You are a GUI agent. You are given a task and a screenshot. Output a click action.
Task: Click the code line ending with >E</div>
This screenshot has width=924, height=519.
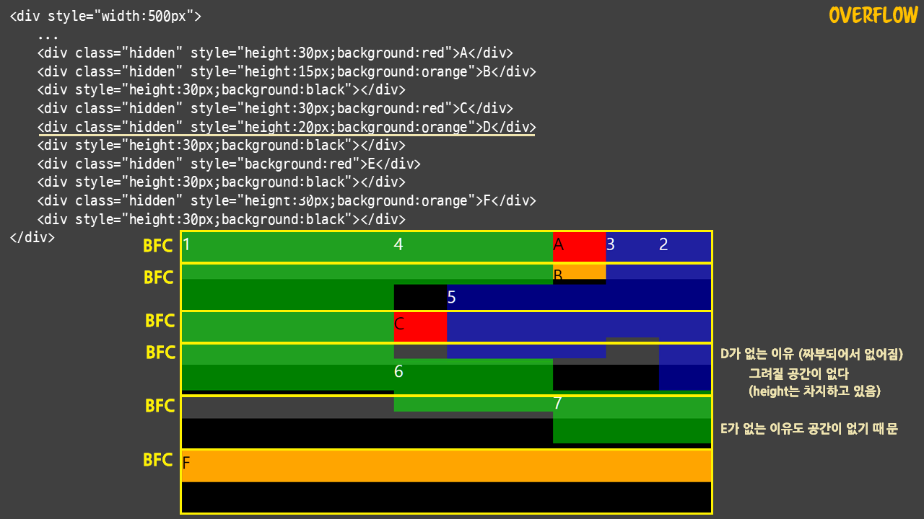229,164
